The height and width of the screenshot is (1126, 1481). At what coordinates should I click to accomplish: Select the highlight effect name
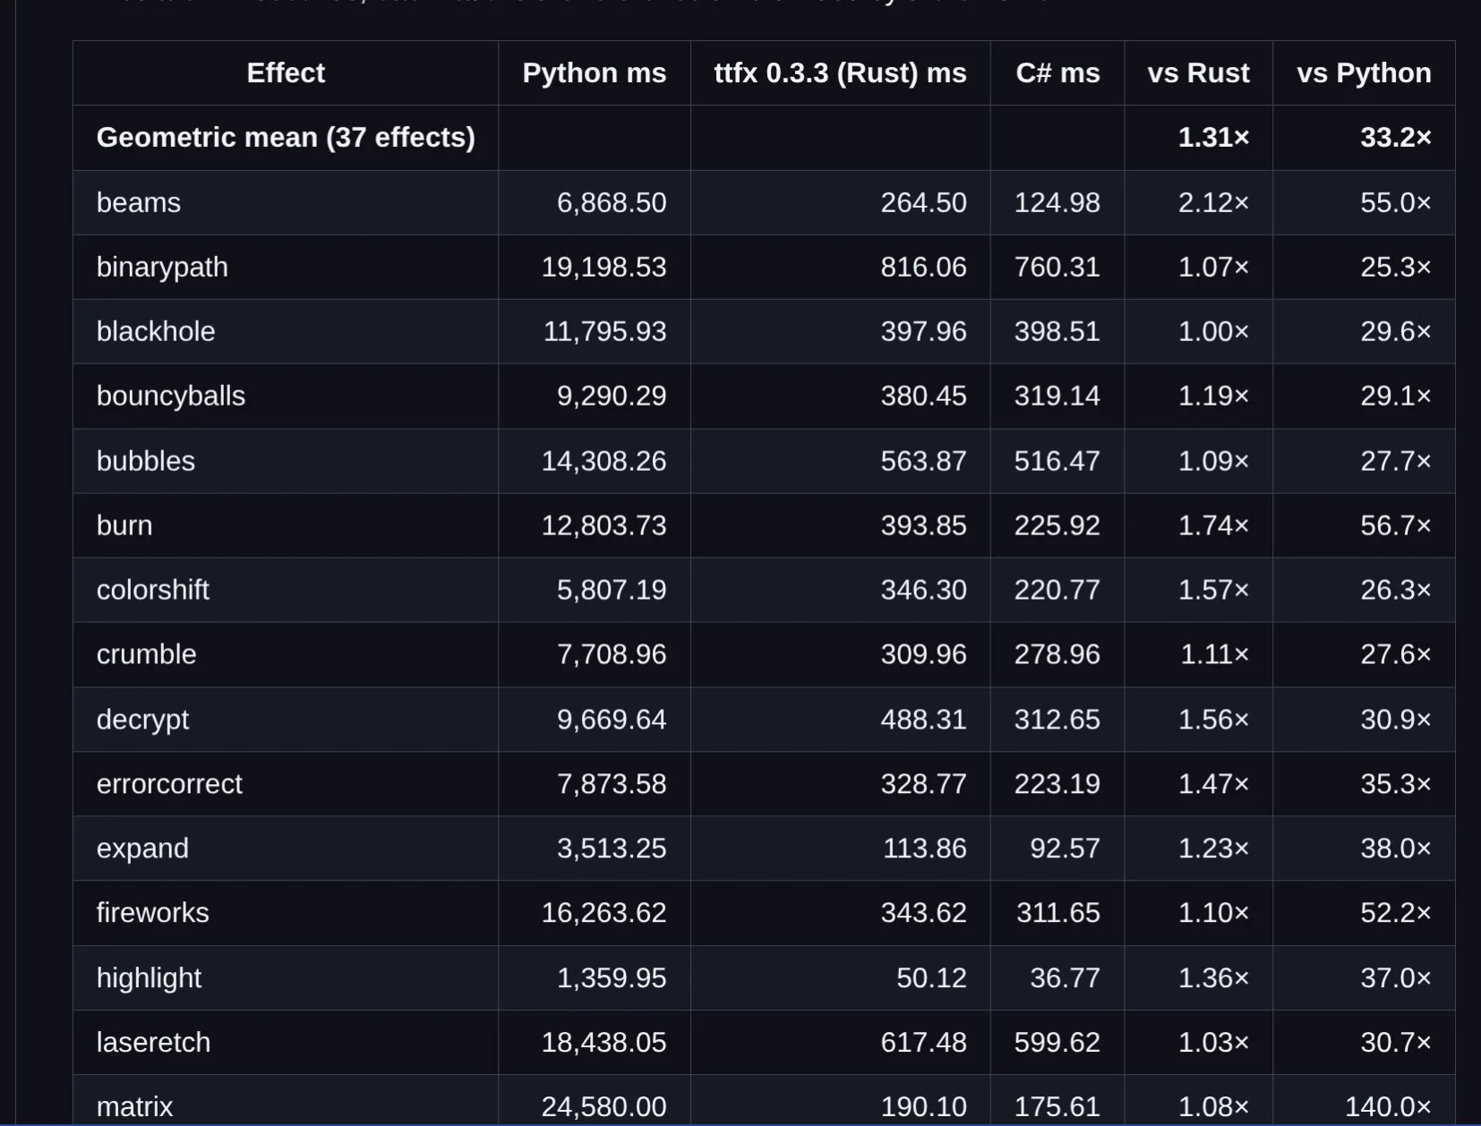[149, 978]
